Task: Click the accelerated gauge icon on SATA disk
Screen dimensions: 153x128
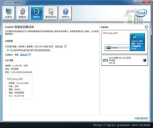Action: (x=144, y=60)
